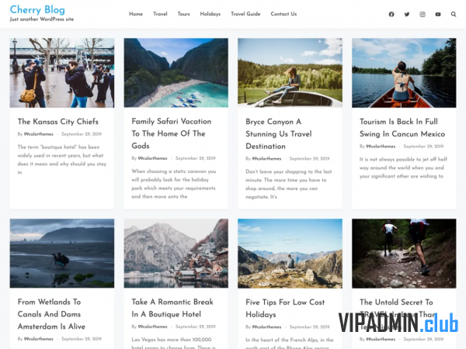Open the Travel Guide menu item
466x349 pixels.
(x=245, y=14)
